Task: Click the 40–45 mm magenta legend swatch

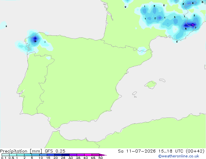Action: pyautogui.click(x=88, y=155)
